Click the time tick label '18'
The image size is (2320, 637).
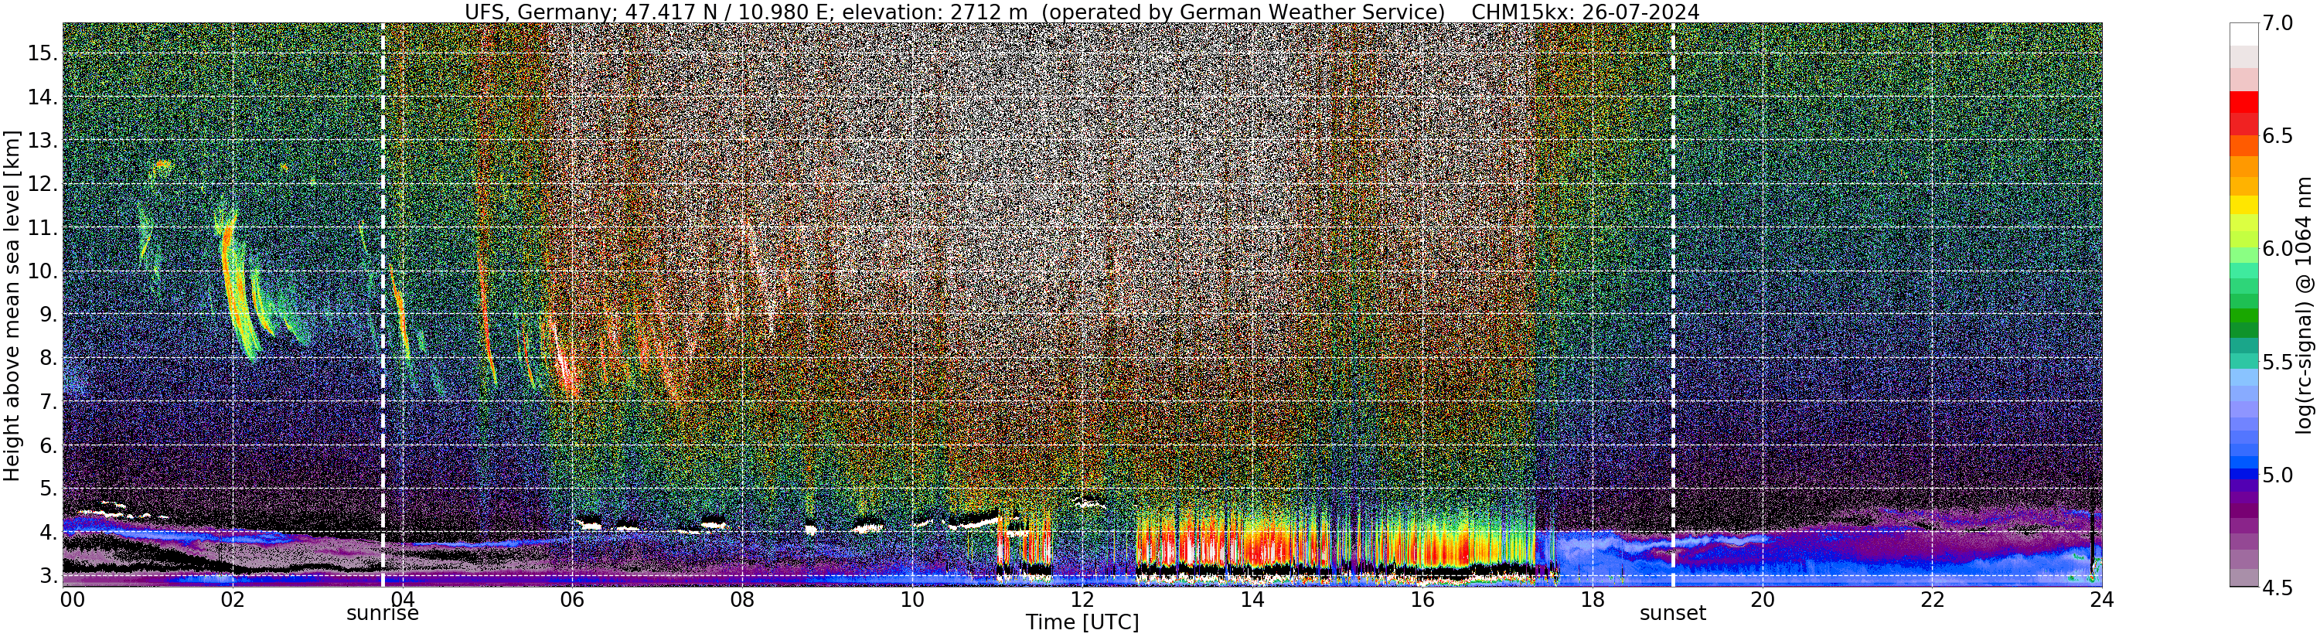tap(1592, 599)
